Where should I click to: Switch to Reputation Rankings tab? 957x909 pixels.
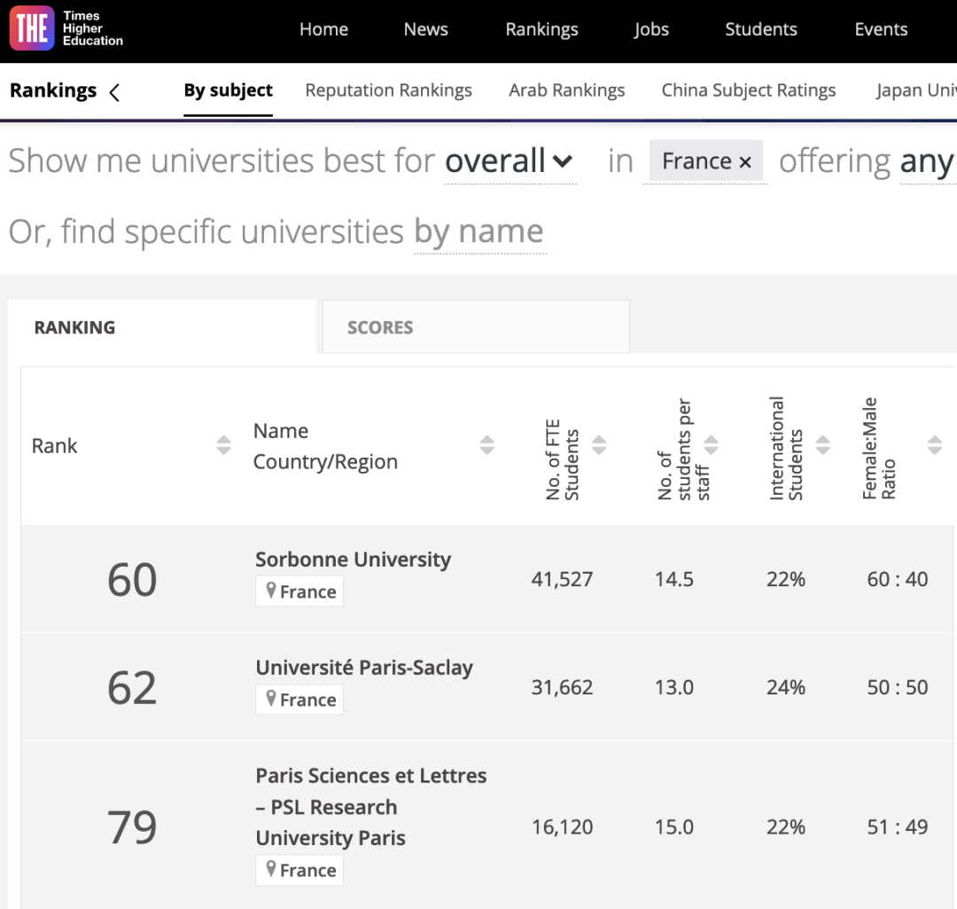pos(389,90)
